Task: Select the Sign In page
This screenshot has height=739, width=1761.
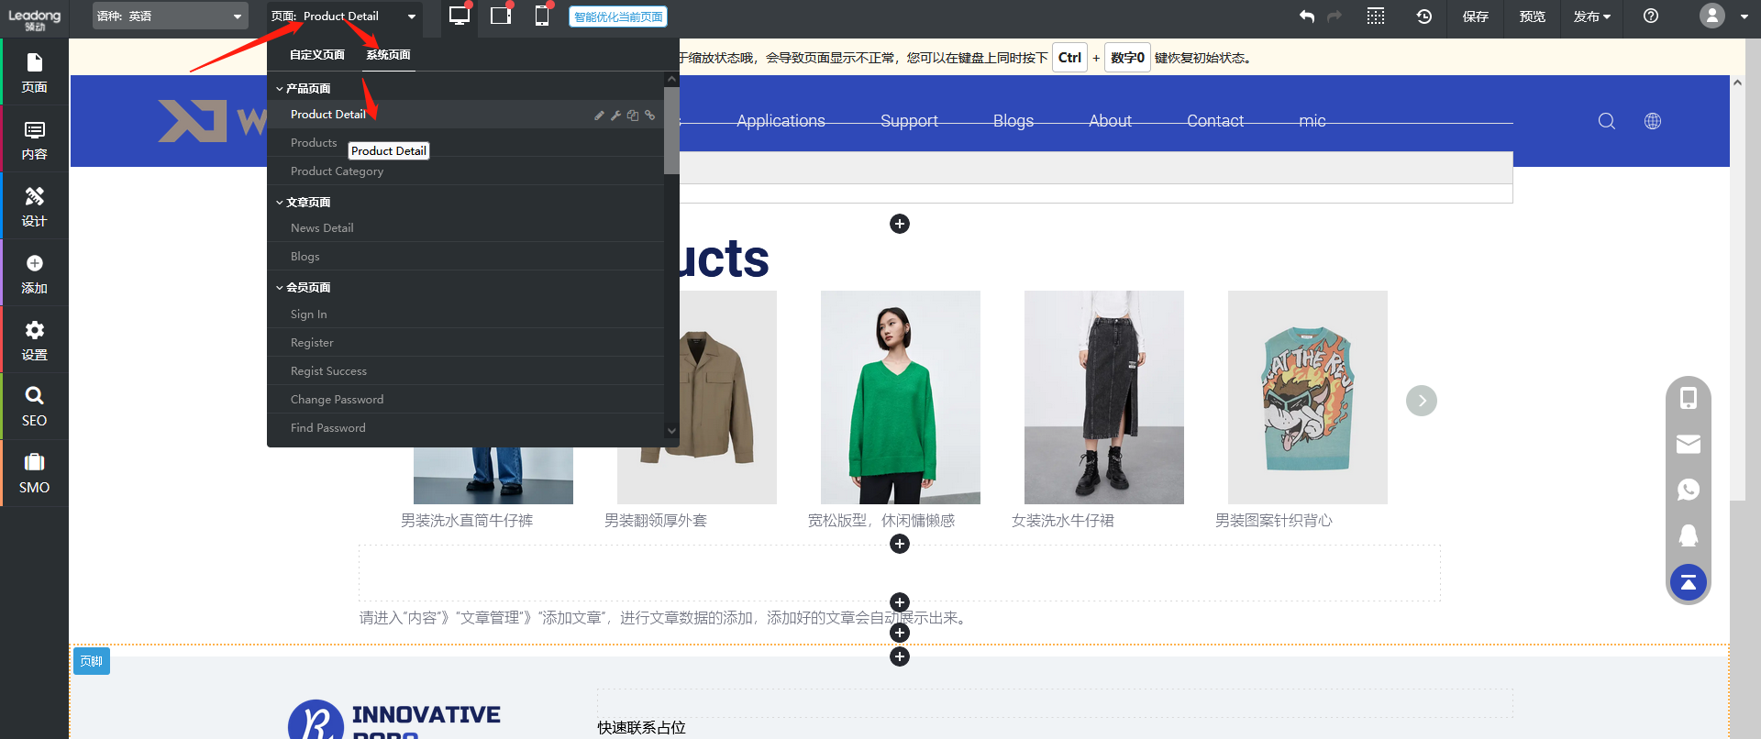Action: pyautogui.click(x=466, y=314)
